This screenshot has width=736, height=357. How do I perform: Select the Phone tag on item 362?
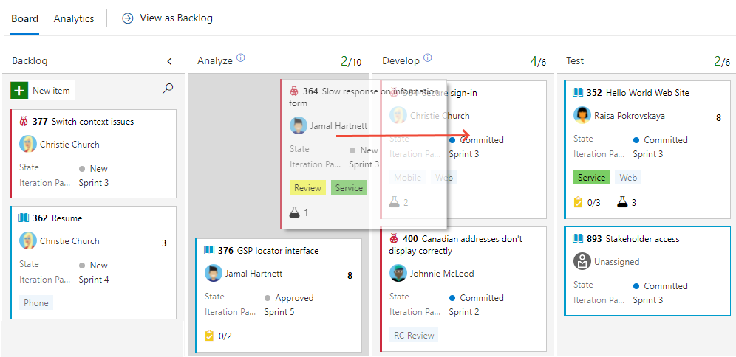(36, 302)
